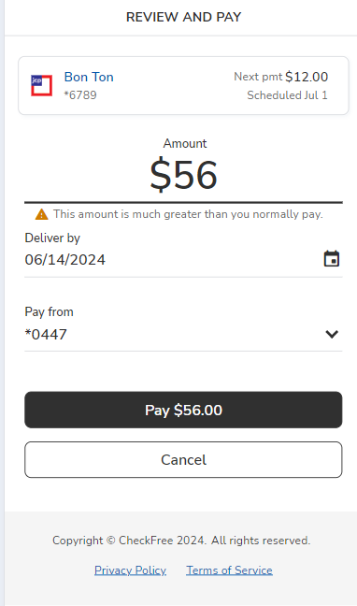Click the Pay from label
Screen dimensions: 357x606
[x=50, y=312]
